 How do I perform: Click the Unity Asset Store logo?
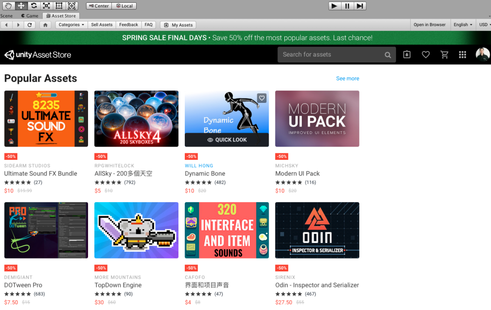(x=38, y=55)
